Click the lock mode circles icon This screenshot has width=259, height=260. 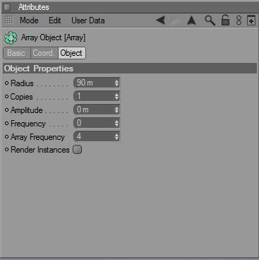coord(239,20)
